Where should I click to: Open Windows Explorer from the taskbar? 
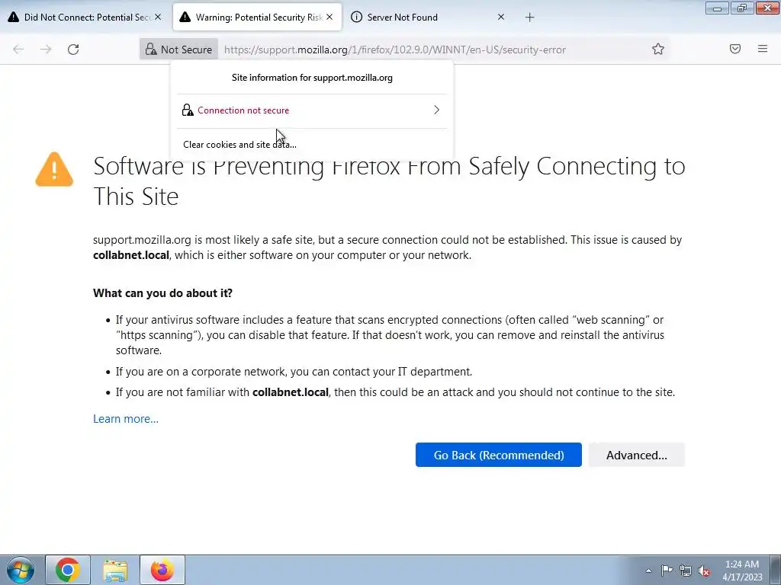pos(115,570)
